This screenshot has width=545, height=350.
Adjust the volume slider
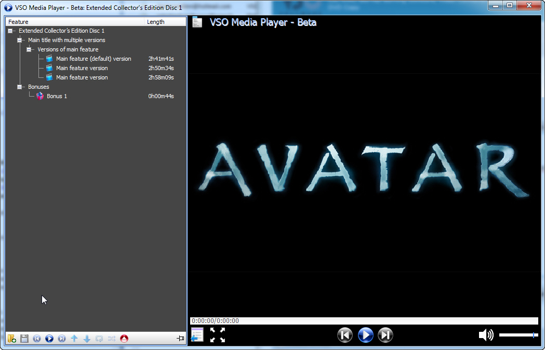tap(519, 335)
